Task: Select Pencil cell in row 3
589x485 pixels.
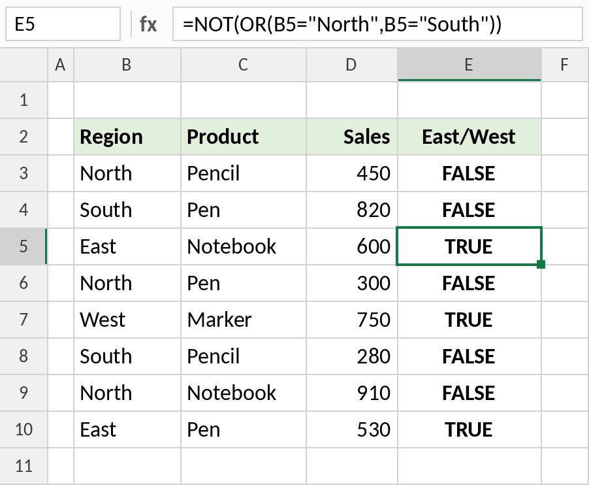Action: [x=244, y=173]
